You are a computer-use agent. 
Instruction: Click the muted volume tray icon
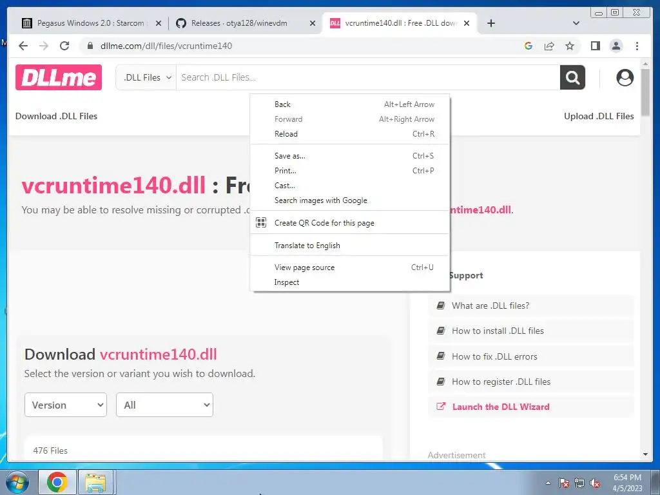click(x=595, y=483)
